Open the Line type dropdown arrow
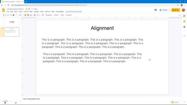The width and height of the screenshot is (187, 105). point(40,15)
